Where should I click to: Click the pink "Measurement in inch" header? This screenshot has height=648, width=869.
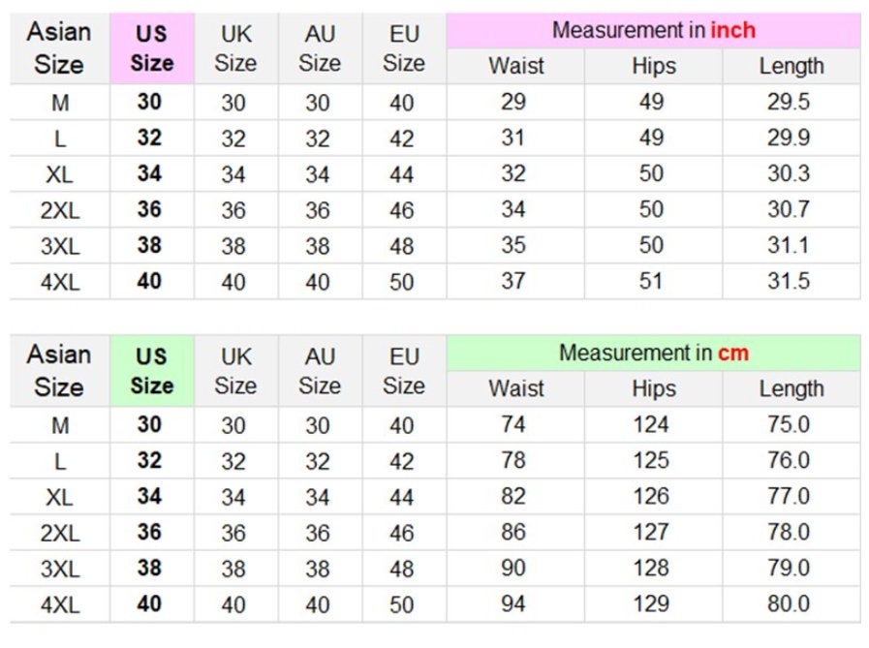(653, 30)
